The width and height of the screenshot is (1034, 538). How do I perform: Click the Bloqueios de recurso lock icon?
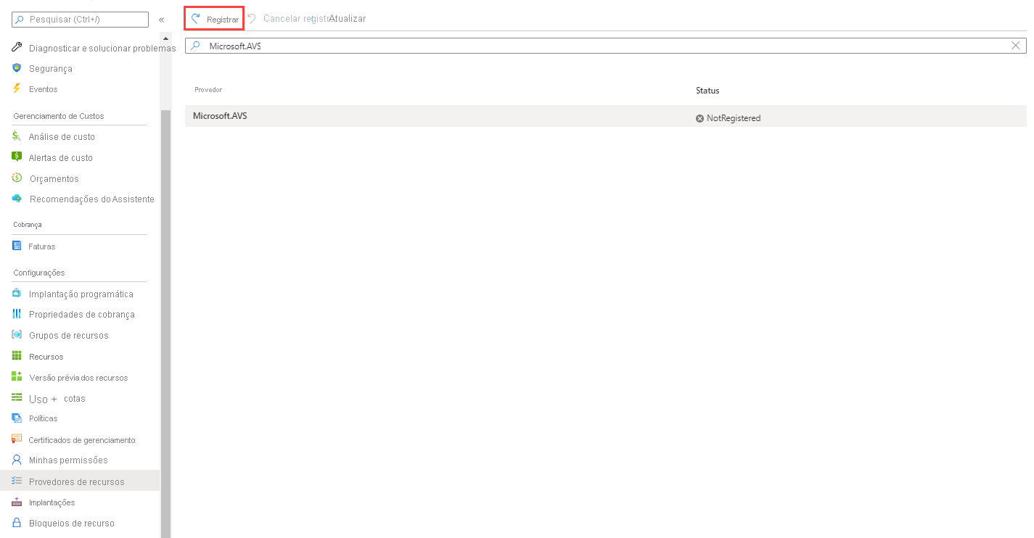[x=17, y=523]
